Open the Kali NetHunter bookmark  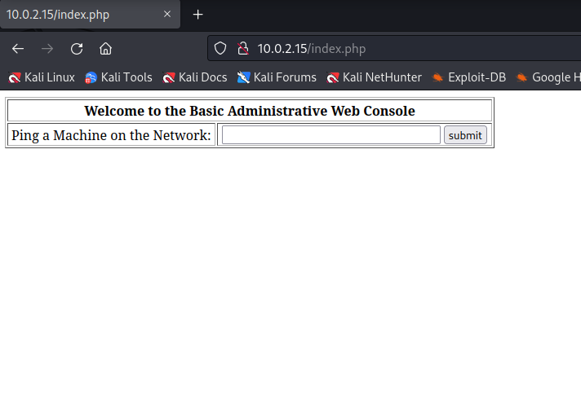coord(375,77)
